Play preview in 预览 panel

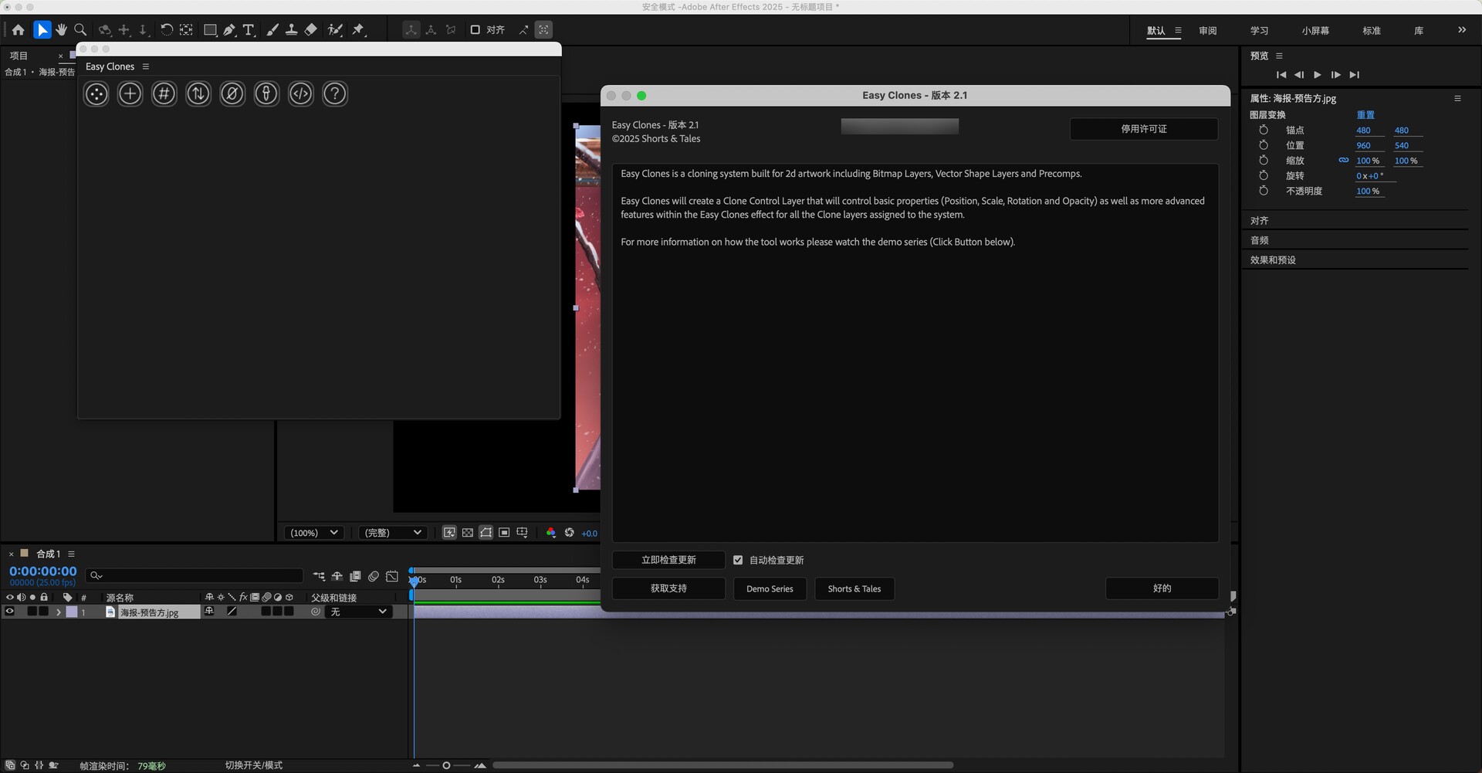click(1318, 75)
